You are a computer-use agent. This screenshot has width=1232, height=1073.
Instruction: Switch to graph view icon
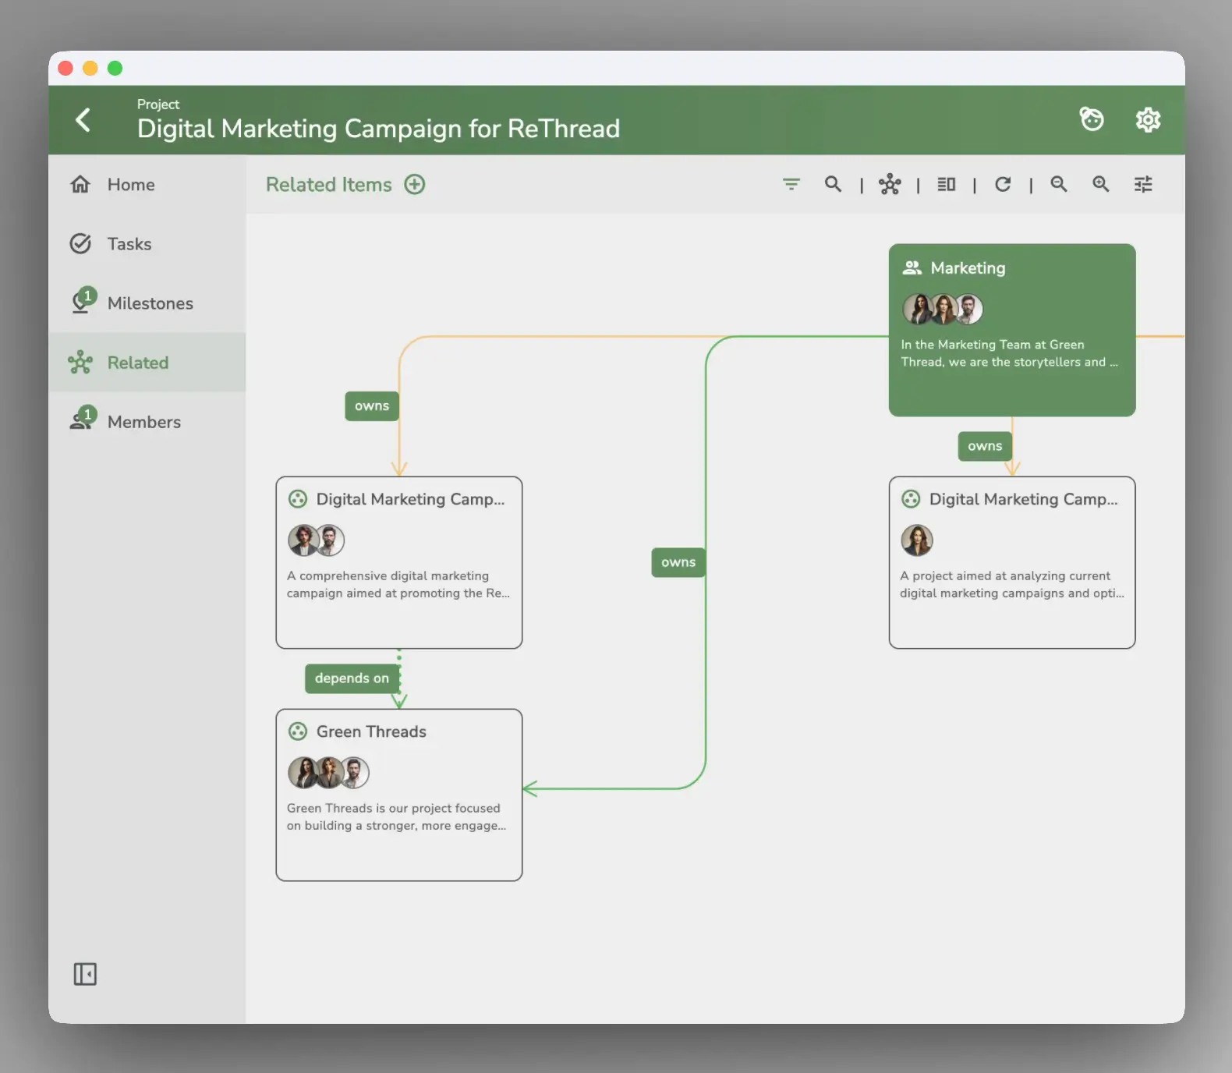890,184
